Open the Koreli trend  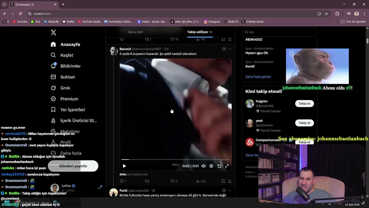[250, 66]
